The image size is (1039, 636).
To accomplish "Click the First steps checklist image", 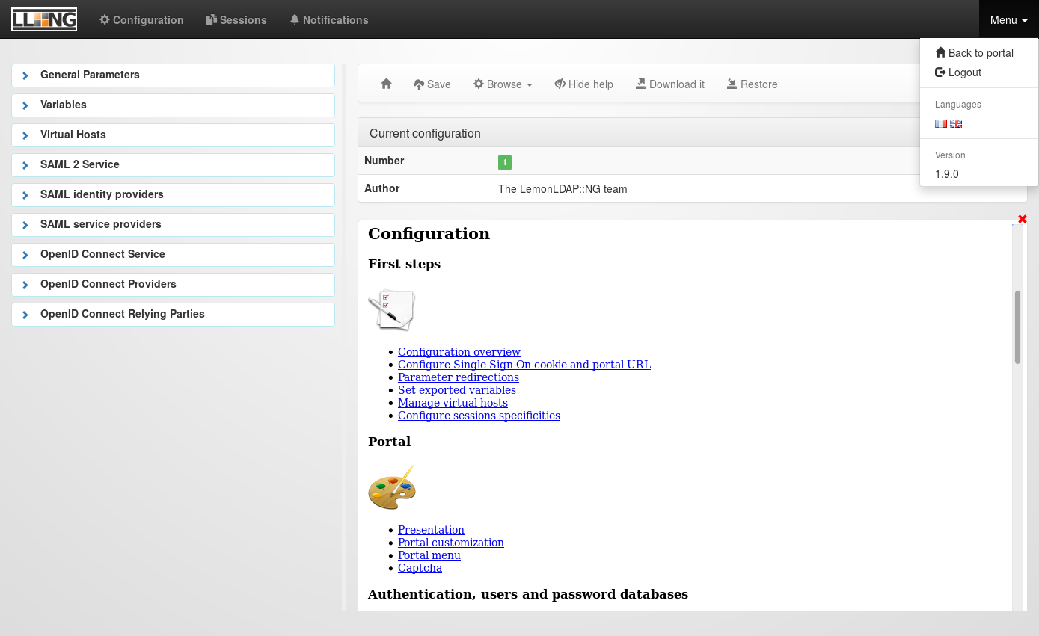I will (x=391, y=309).
